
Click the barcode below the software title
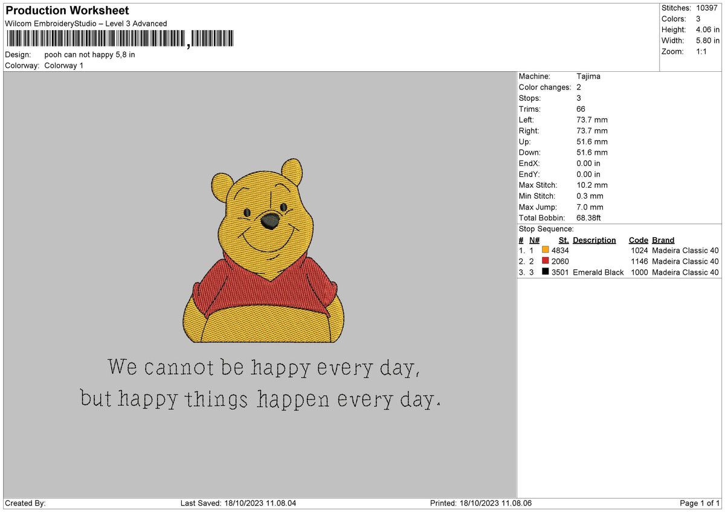pyautogui.click(x=120, y=39)
